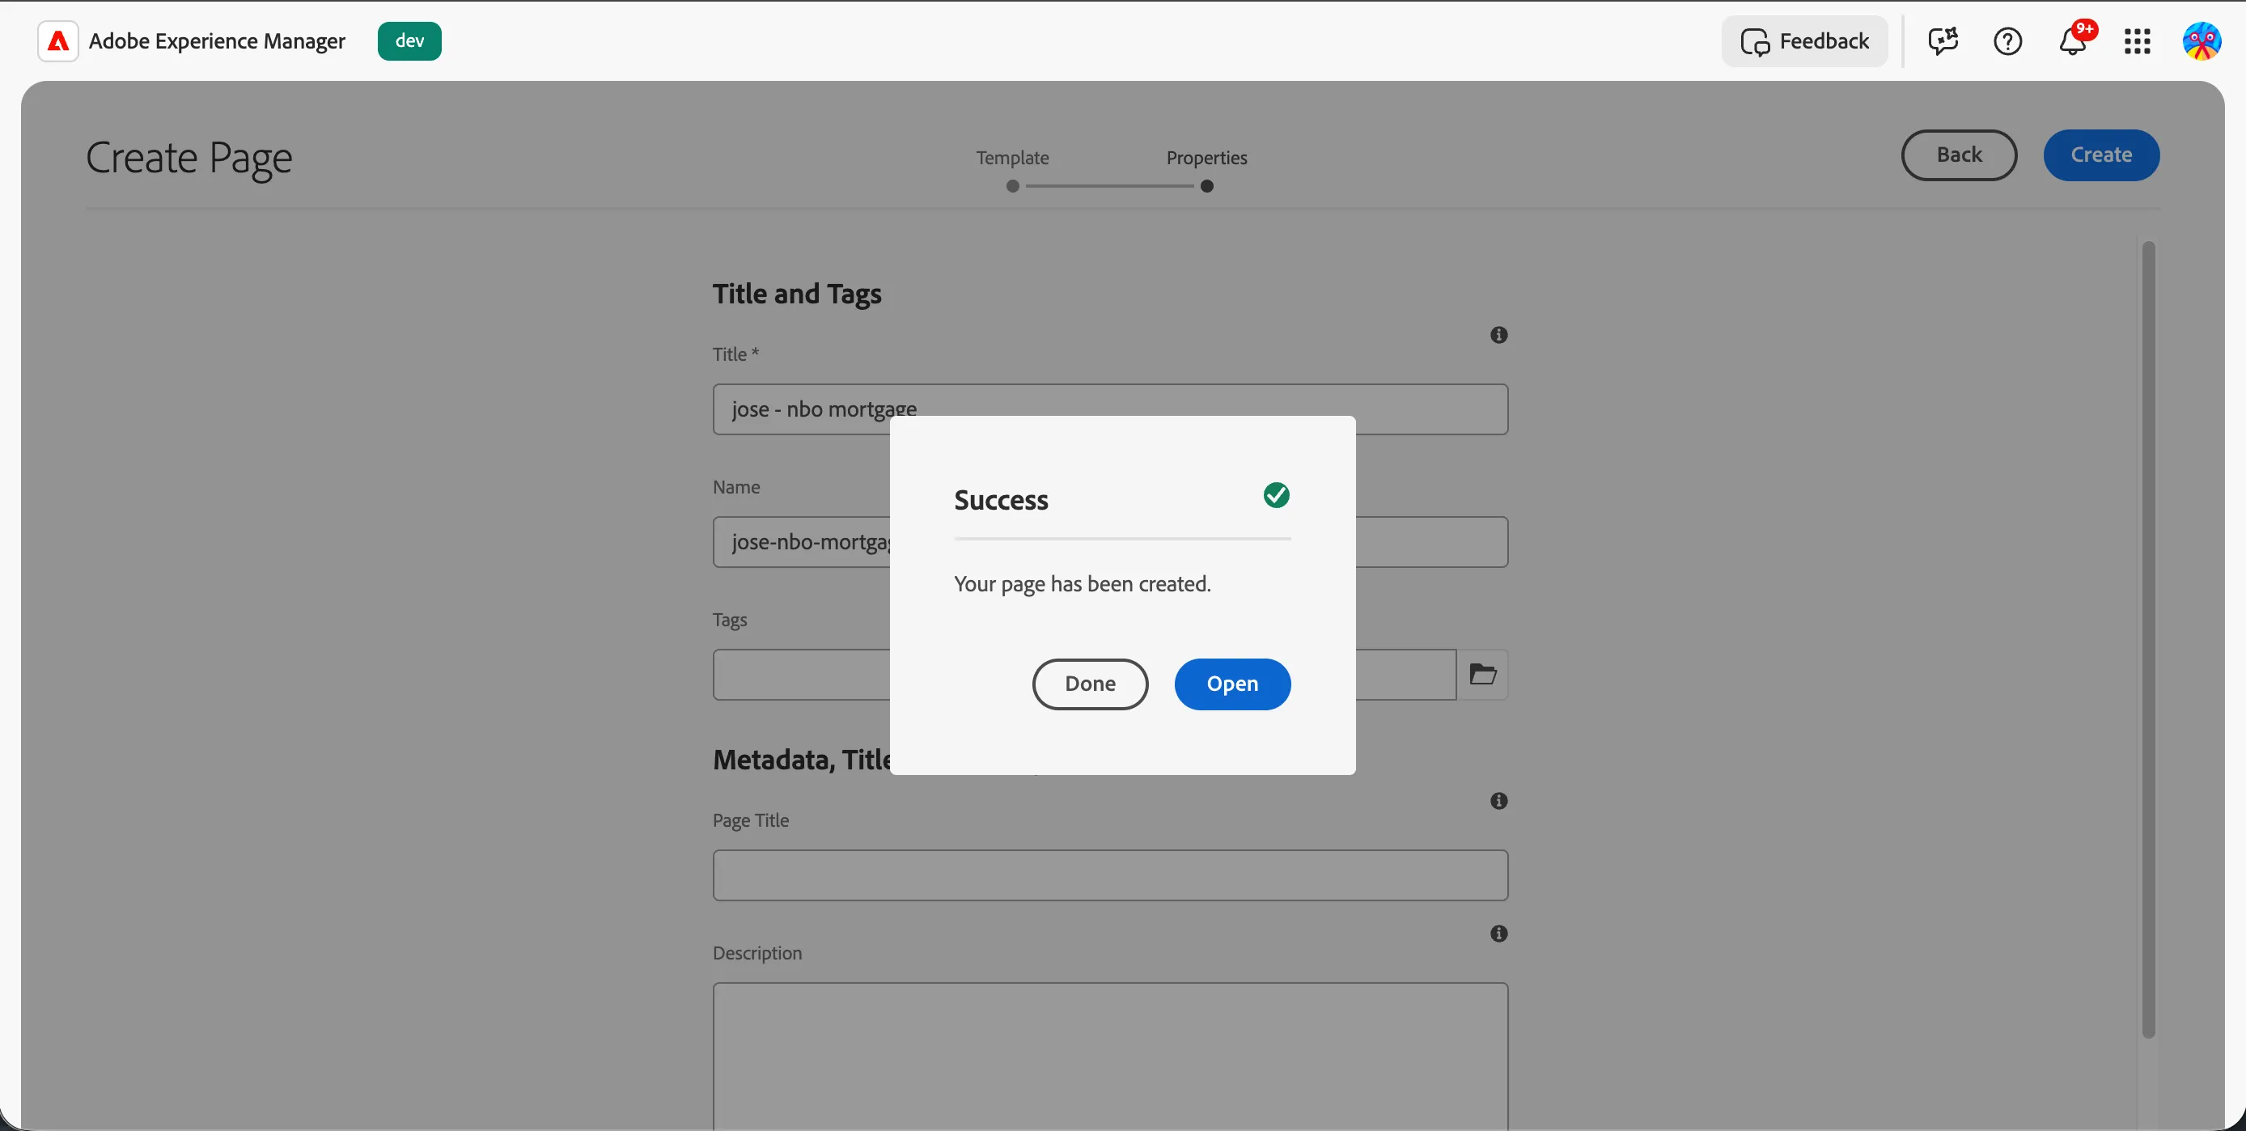Open the user profile avatar
Image resolution: width=2246 pixels, height=1131 pixels.
pos(2202,41)
